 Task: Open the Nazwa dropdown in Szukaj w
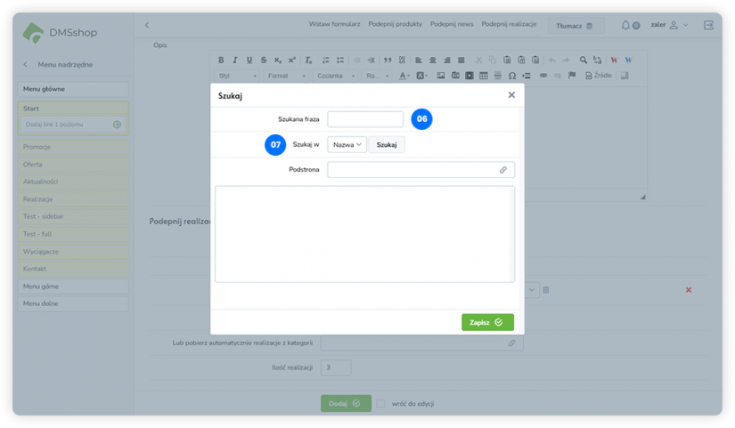click(x=347, y=144)
